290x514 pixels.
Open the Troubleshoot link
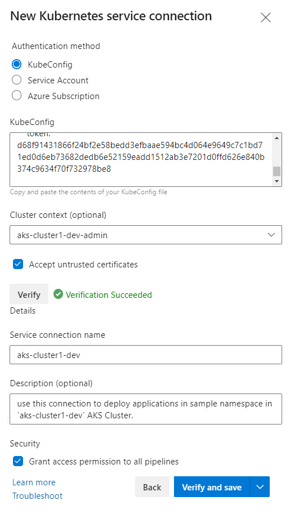37,495
